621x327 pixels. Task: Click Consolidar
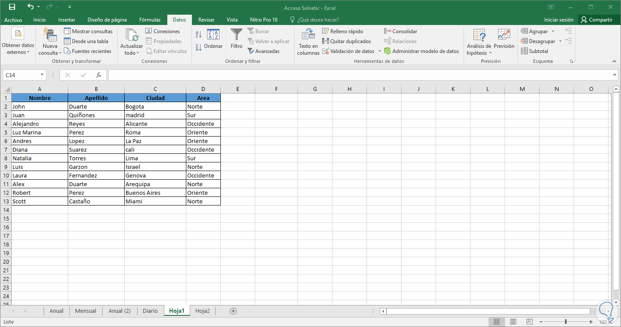pyautogui.click(x=400, y=31)
